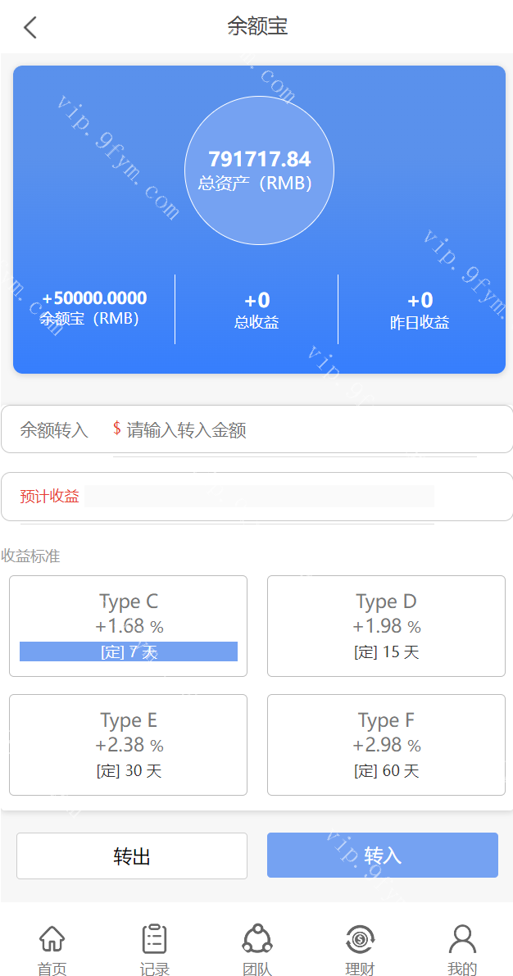Open the 我的 profile icon
The width and height of the screenshot is (513, 976).
(x=462, y=939)
